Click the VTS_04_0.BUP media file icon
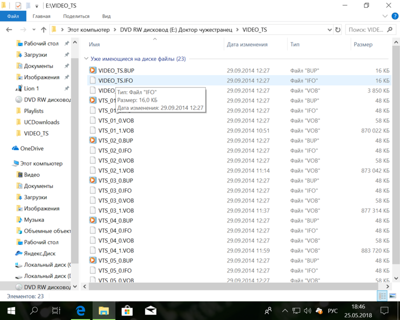 point(92,220)
